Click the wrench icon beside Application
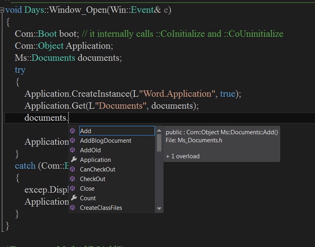Screen dimensions: 315x247 coord(74,159)
